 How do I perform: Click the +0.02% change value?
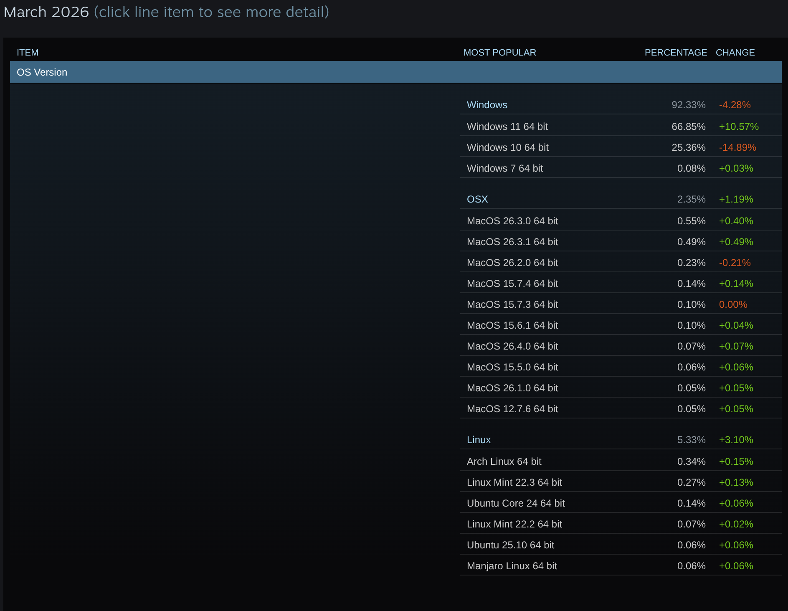coord(736,524)
